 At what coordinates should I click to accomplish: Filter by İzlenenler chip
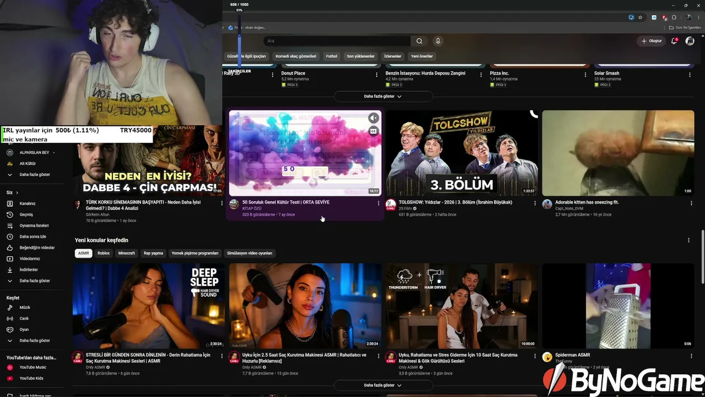pyautogui.click(x=393, y=56)
